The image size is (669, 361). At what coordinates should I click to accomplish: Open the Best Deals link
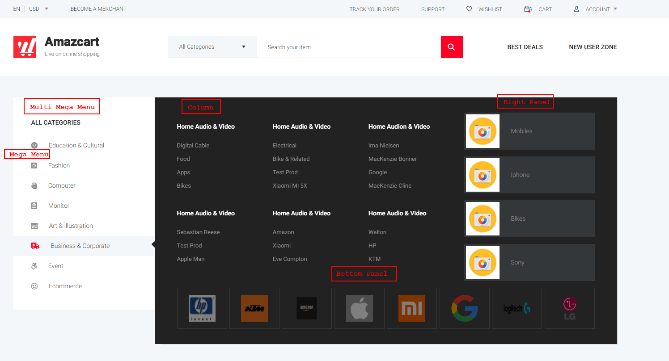click(525, 47)
